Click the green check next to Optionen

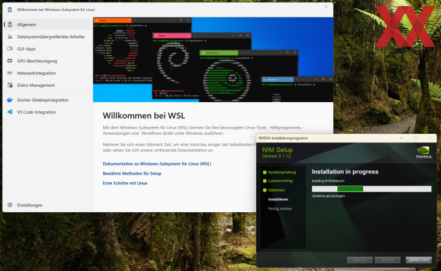(265, 190)
